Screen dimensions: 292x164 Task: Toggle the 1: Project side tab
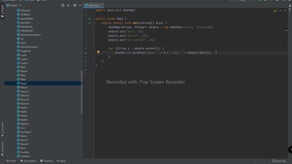(2, 11)
